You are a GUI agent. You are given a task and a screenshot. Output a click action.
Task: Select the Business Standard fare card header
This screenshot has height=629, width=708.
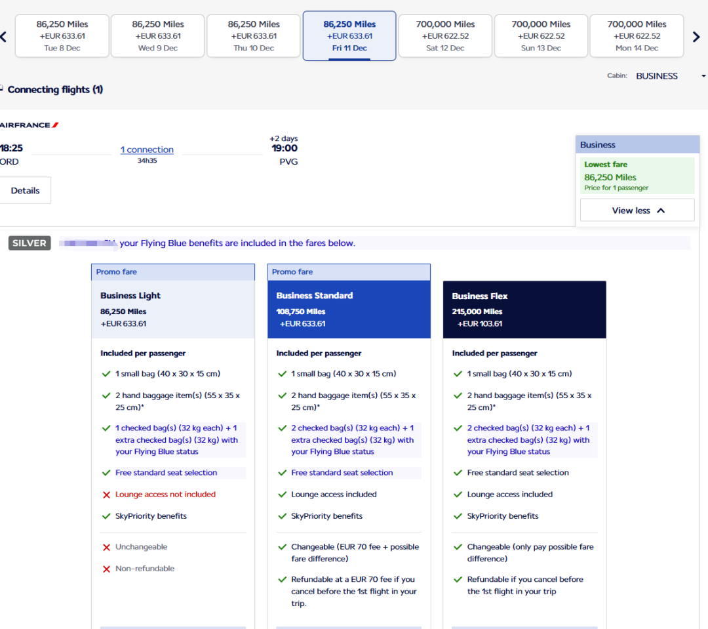(349, 310)
